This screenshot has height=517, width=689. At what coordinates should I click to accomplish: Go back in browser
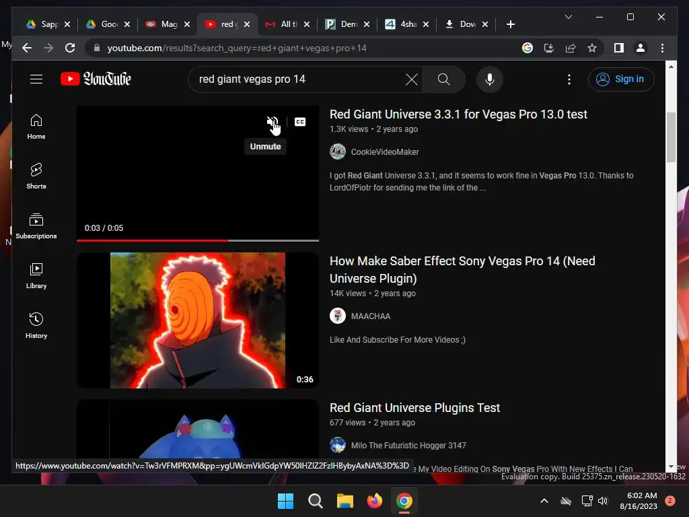tap(27, 48)
